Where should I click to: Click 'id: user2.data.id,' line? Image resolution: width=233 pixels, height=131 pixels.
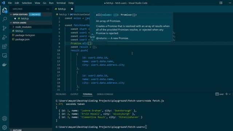pos(95,76)
